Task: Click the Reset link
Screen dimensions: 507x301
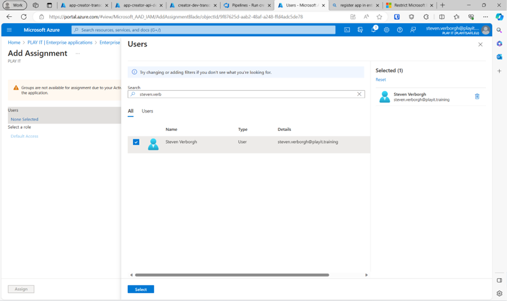Action: point(381,80)
